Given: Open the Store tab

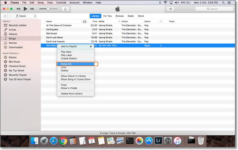Looking at the screenshot, I should [141, 16].
